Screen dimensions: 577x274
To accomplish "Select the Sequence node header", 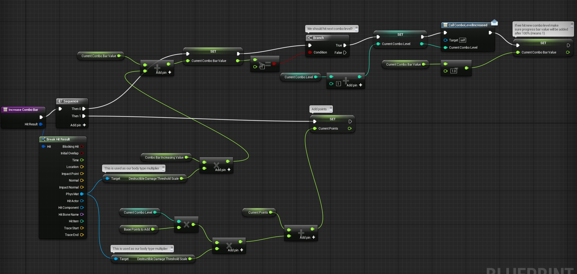I will pyautogui.click(x=72, y=101).
